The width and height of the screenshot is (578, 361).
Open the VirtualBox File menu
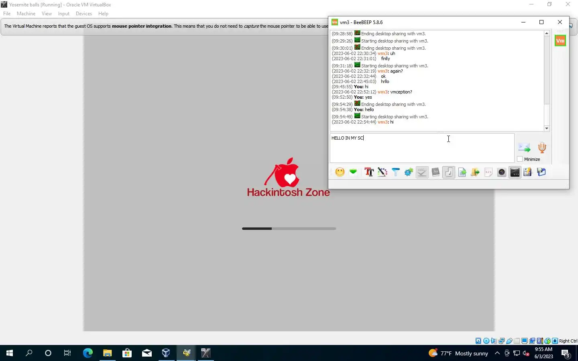[x=7, y=14]
